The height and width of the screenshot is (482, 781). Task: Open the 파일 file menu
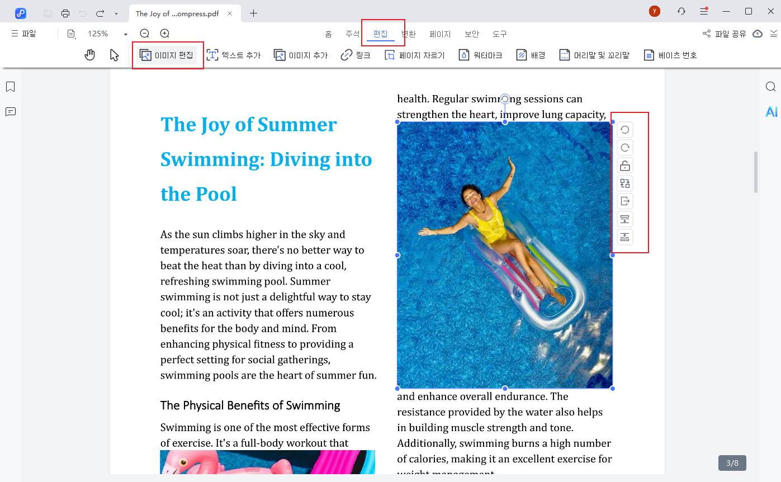coord(24,34)
